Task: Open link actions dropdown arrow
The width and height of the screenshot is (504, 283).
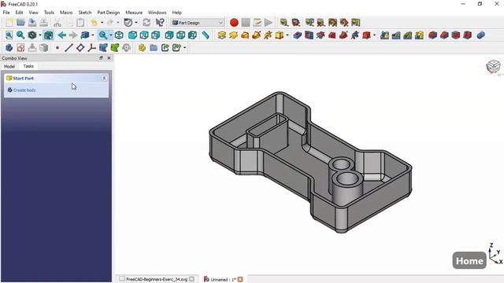Action: [184, 48]
